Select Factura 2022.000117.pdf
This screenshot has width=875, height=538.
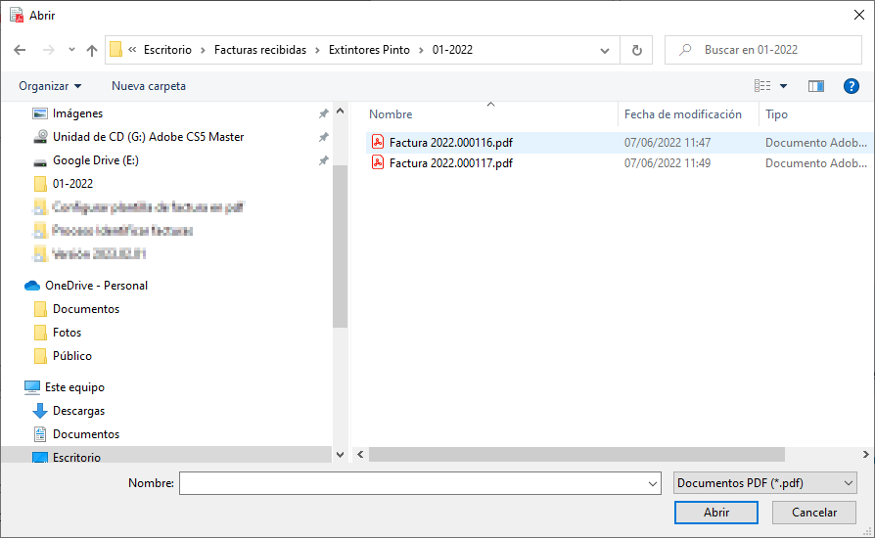click(451, 163)
